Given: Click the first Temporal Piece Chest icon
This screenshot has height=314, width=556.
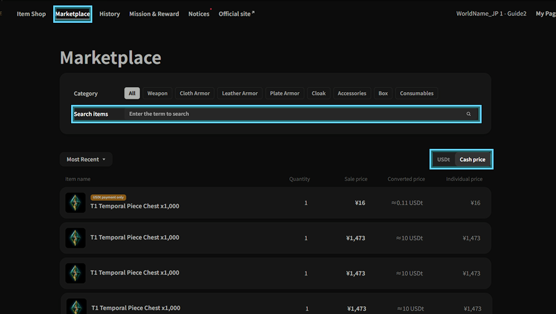Looking at the screenshot, I should coord(75,203).
